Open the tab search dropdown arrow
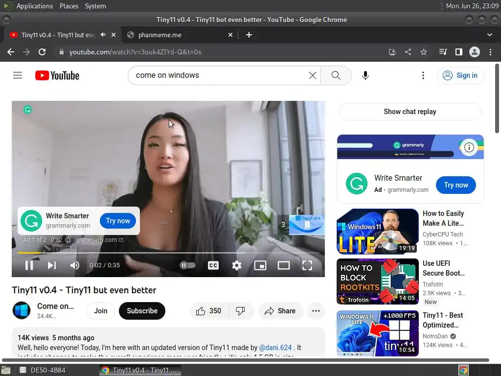The height and width of the screenshot is (376, 501). [x=489, y=35]
